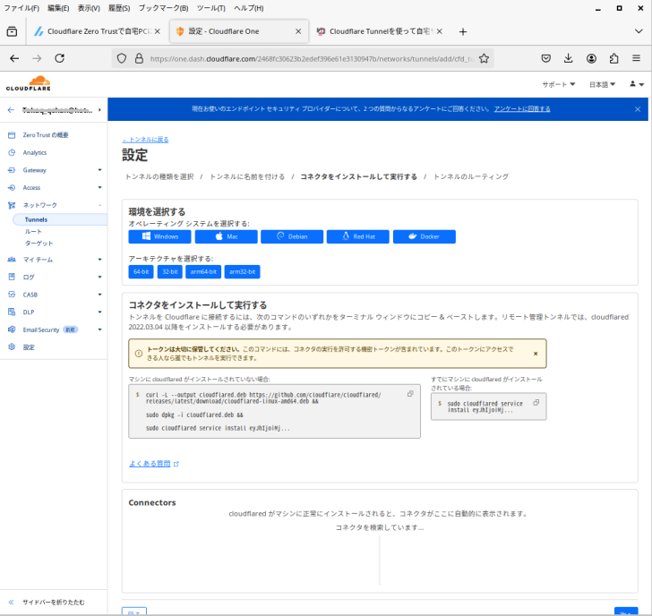Open the Firefox hamburger menu
This screenshot has width=652, height=616.
pos(636,58)
